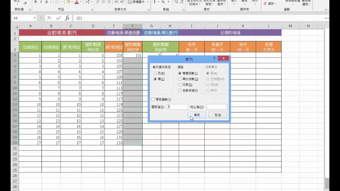This screenshot has height=191, width=340.
Task: Select column F header
Action: click(x=133, y=26)
